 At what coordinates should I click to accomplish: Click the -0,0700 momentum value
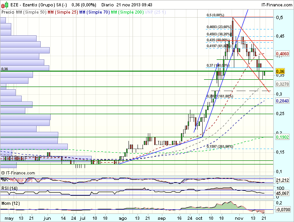(283, 209)
